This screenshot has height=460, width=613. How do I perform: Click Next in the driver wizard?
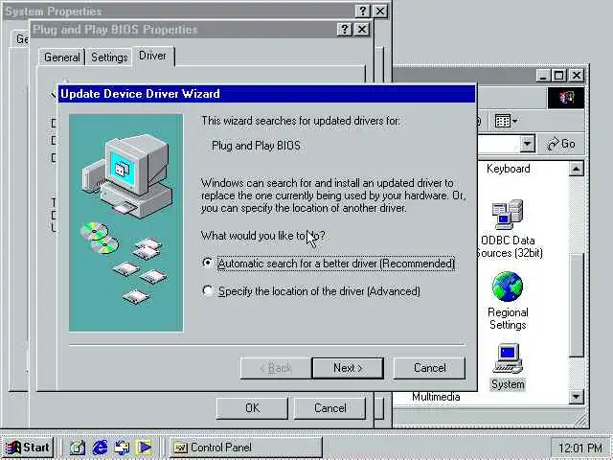tap(348, 368)
